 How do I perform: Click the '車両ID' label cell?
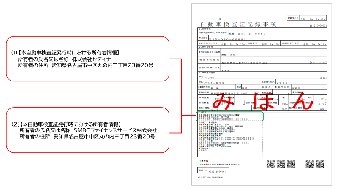point(203,170)
